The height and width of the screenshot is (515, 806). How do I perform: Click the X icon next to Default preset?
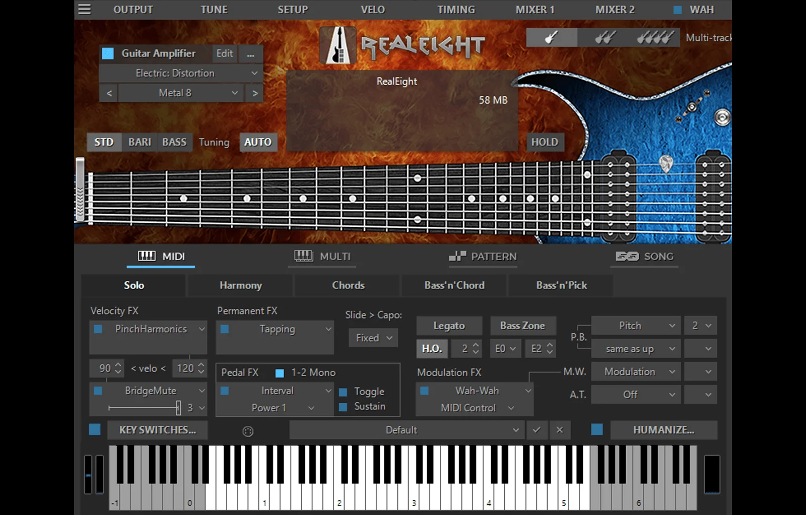(x=559, y=430)
